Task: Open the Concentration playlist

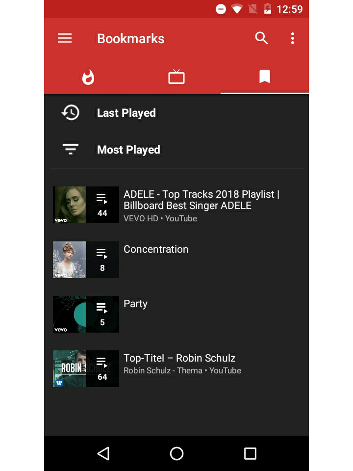Action: (176, 260)
